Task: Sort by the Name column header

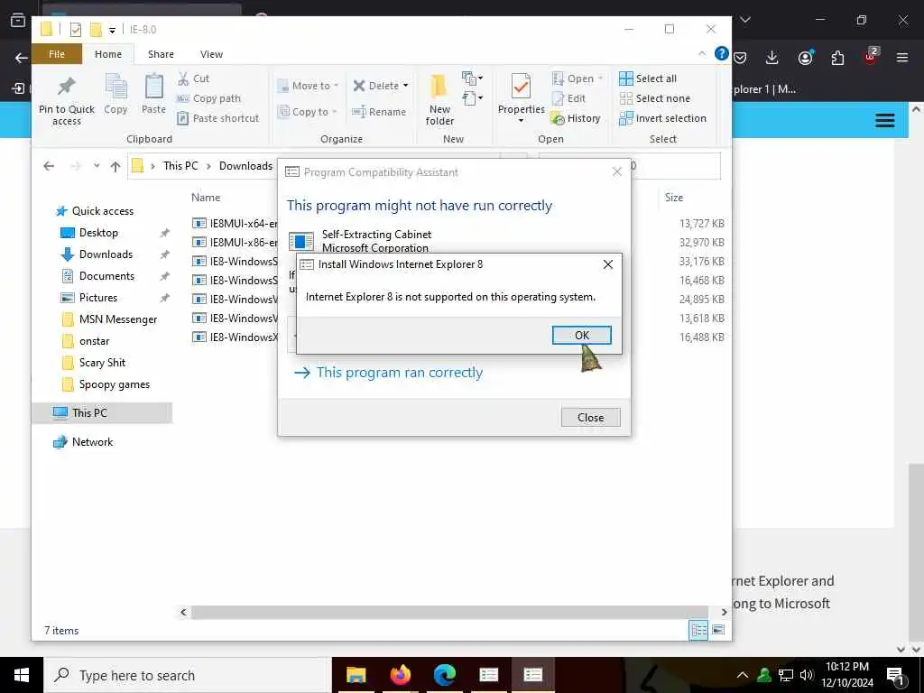Action: pos(206,198)
